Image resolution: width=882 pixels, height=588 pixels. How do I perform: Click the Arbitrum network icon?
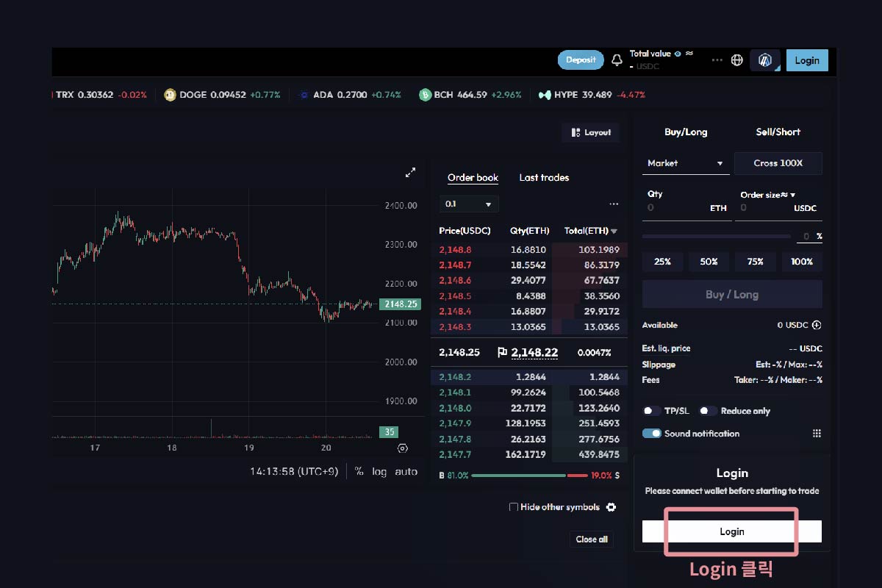click(764, 60)
